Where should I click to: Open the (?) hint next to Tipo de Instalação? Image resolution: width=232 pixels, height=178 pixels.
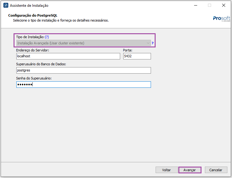pyautogui.click(x=47, y=37)
